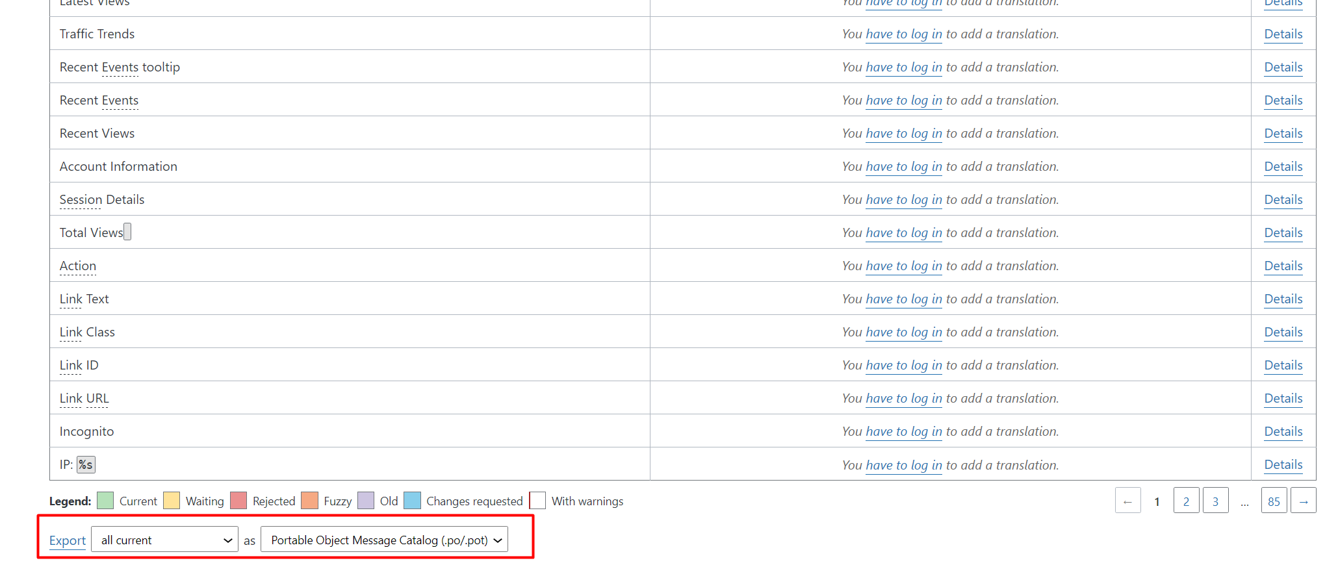The height and width of the screenshot is (565, 1338).
Task: Select the 'Action' original string
Action: click(x=78, y=266)
